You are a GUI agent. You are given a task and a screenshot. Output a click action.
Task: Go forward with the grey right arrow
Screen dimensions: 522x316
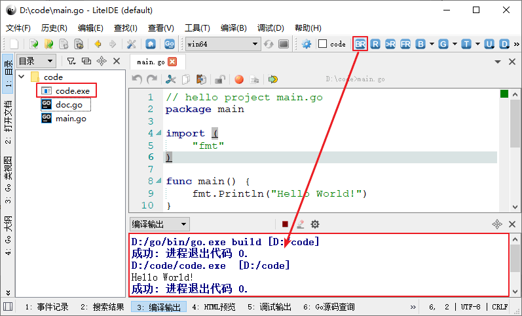tap(113, 44)
